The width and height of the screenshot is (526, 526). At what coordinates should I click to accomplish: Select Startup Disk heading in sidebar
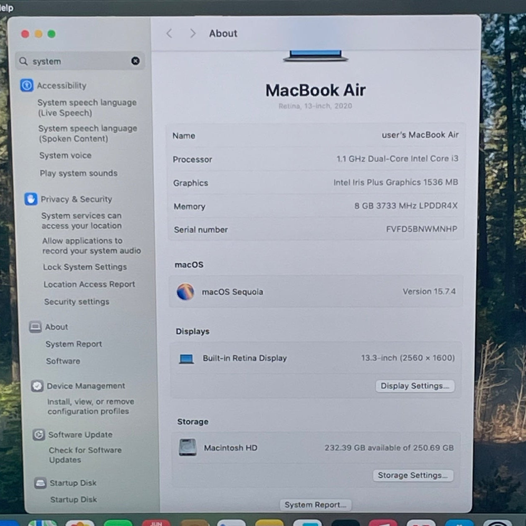(73, 483)
